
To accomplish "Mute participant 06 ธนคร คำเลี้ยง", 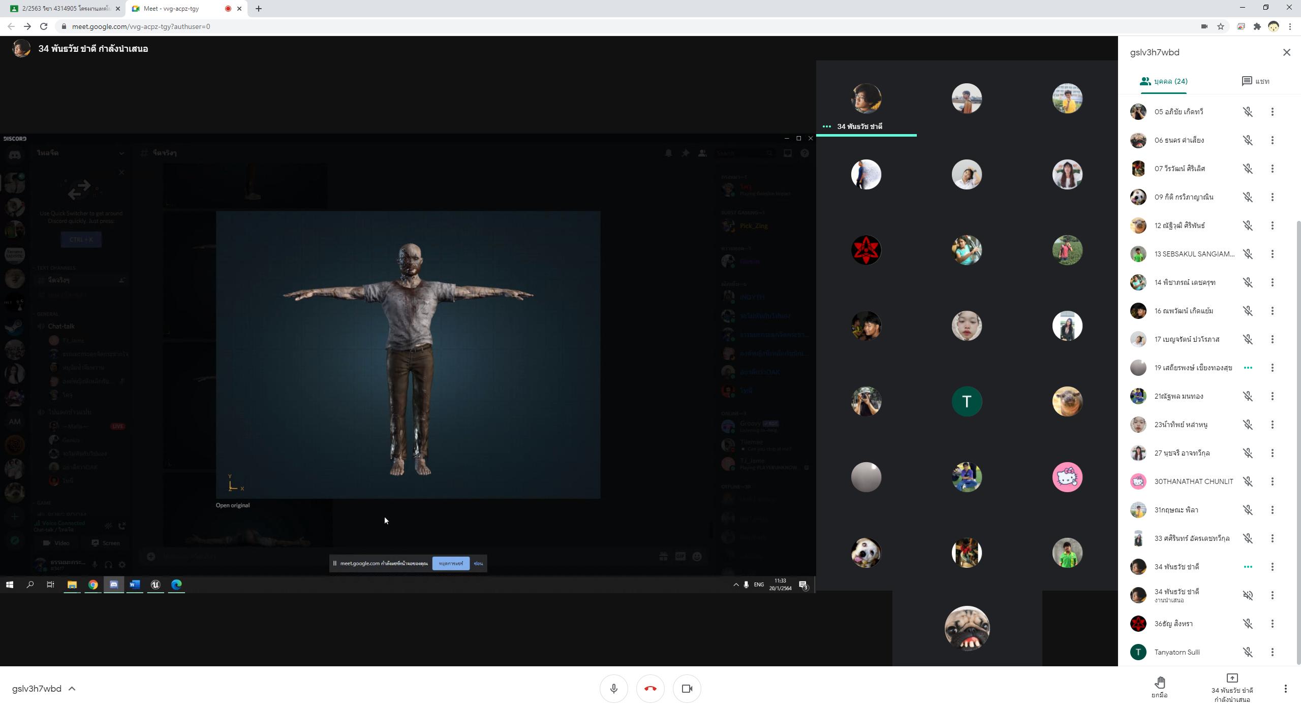I will pos(1248,140).
